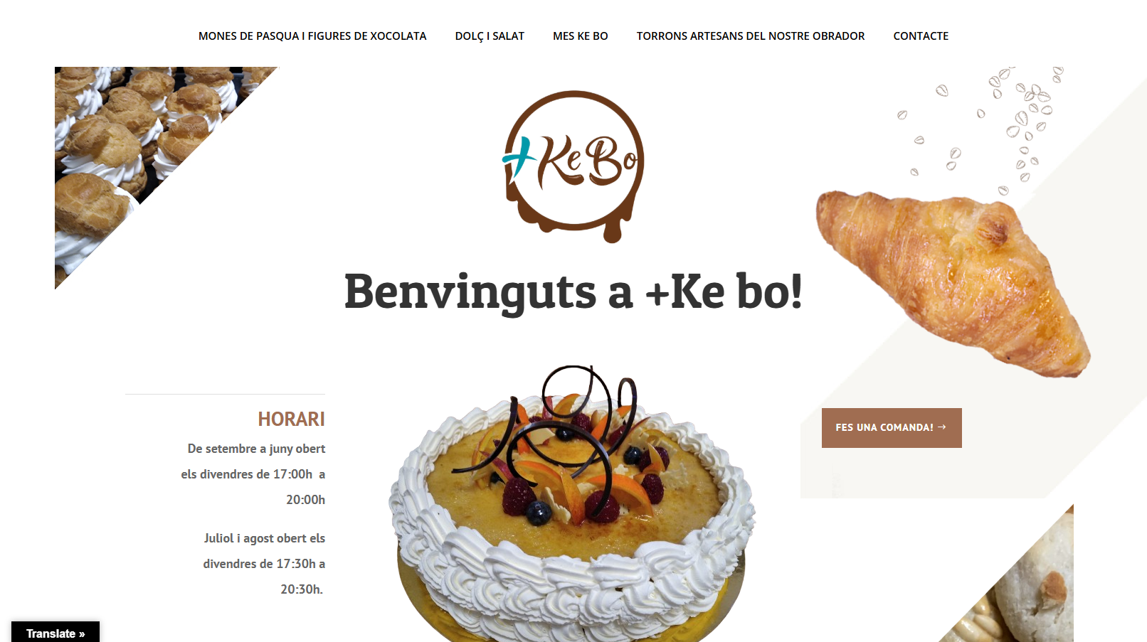1147x642 pixels.
Task: Open Torrons Artesans del Nostre Obrador
Action: pyautogui.click(x=751, y=36)
